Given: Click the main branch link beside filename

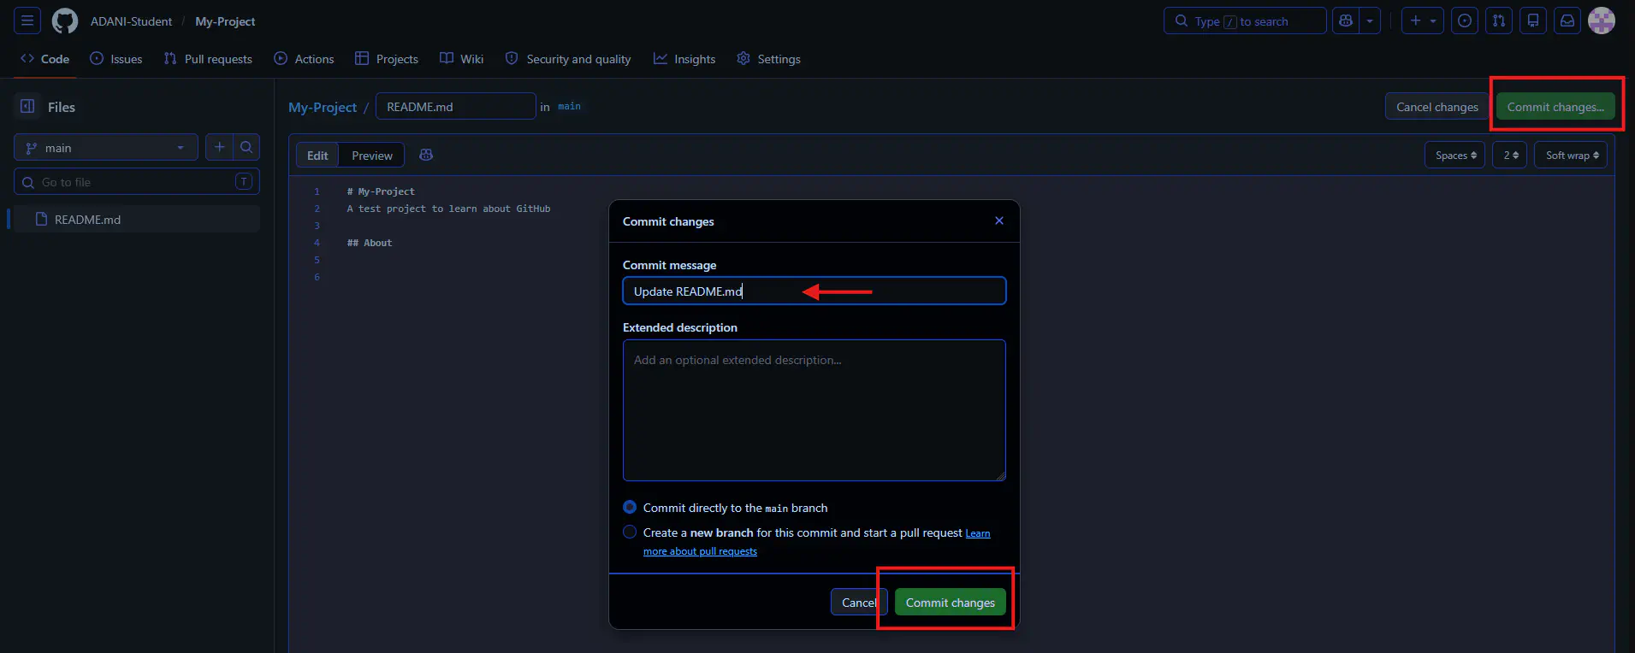Looking at the screenshot, I should point(569,106).
